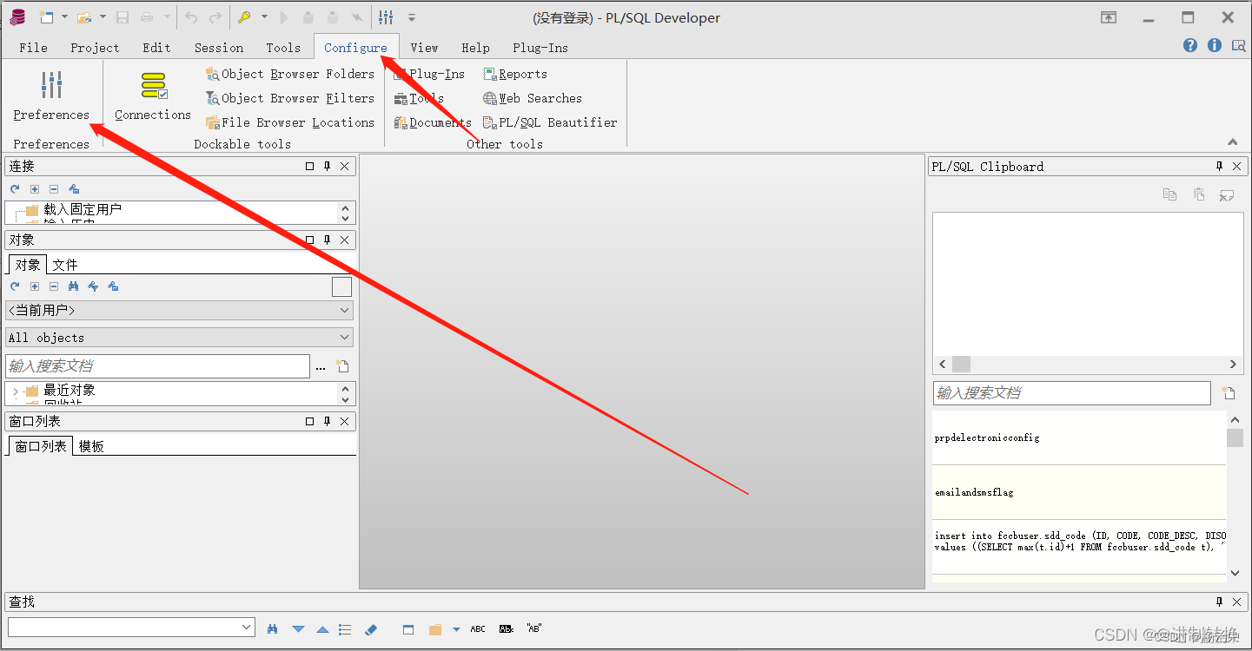Viewport: 1252px width, 651px height.
Task: Open the File menu
Action: click(x=34, y=48)
